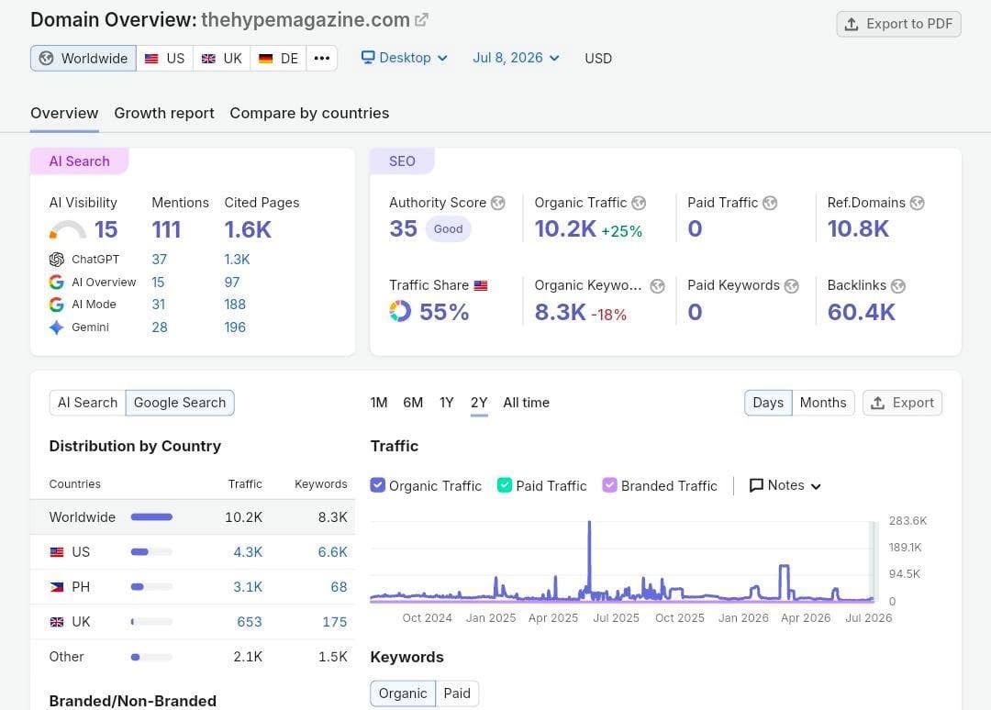Open thehypemagazine.com external link icon
Screen dimensions: 991x710
tap(421, 20)
